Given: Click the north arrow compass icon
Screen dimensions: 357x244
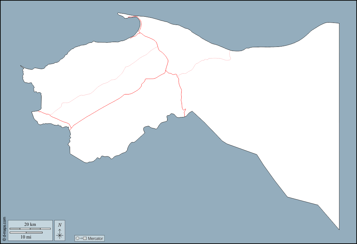Looking at the screenshot, I should 60,231.
